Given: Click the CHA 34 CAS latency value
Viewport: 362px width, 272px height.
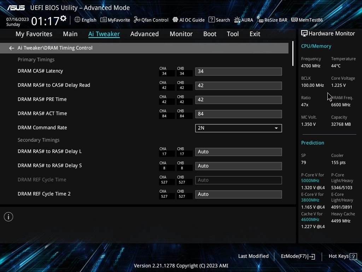Looking at the screenshot, I should [164, 74].
